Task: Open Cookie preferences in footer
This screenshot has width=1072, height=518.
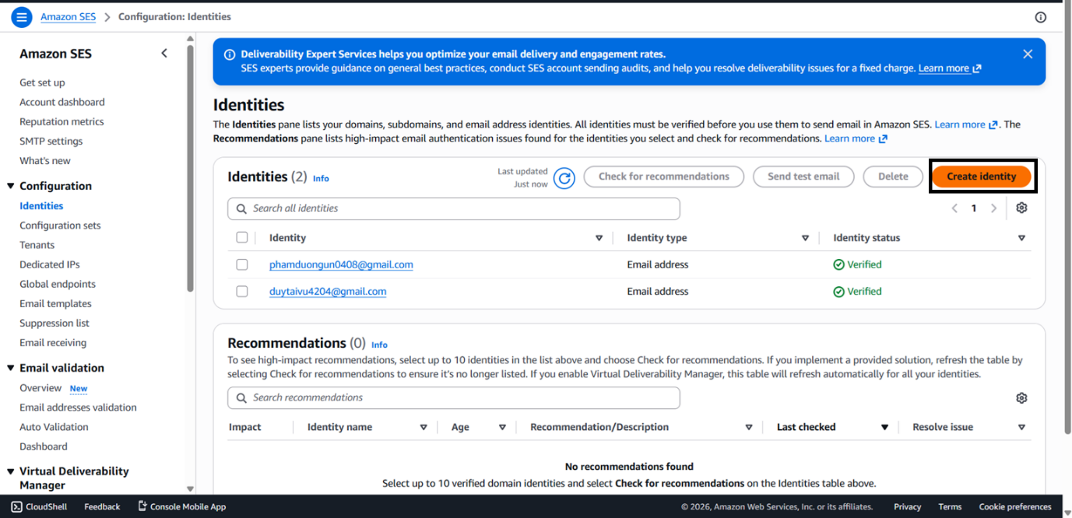Action: point(1015,506)
